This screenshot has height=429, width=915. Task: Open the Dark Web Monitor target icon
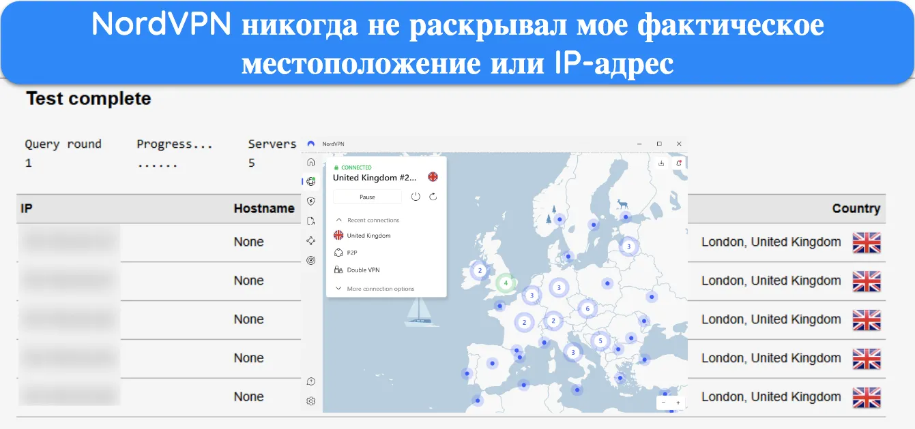tap(311, 260)
